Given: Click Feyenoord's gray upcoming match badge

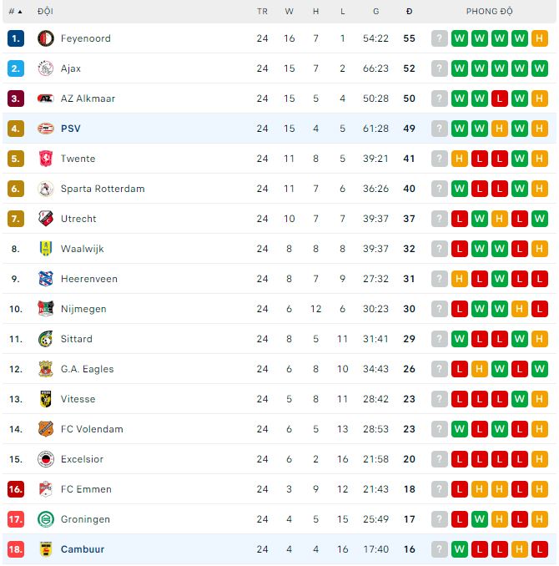Looking at the screenshot, I should (x=439, y=38).
